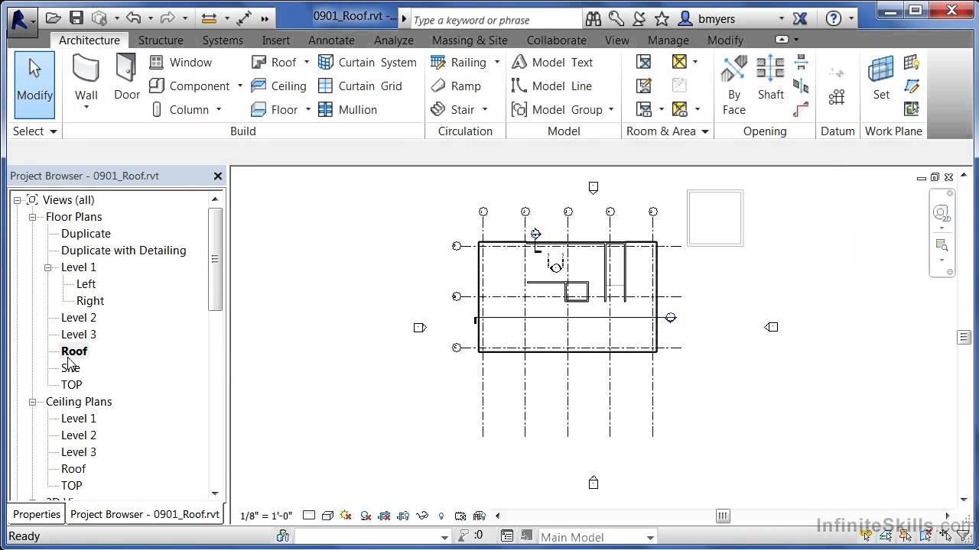Viewport: 979px width, 550px height.
Task: Switch to the Structure ribbon tab
Action: [x=161, y=40]
